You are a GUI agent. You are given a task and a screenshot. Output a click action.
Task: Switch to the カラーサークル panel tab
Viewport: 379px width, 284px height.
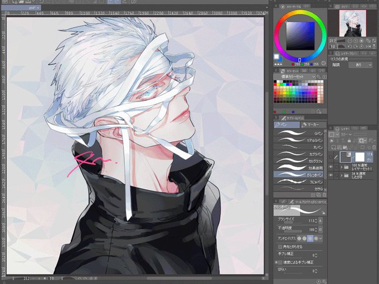[x=291, y=7]
